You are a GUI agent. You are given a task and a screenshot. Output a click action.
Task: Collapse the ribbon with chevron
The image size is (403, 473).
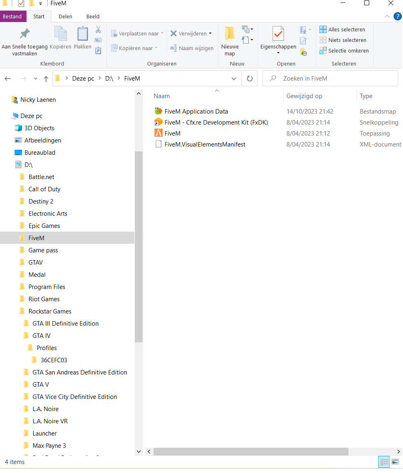[387, 17]
